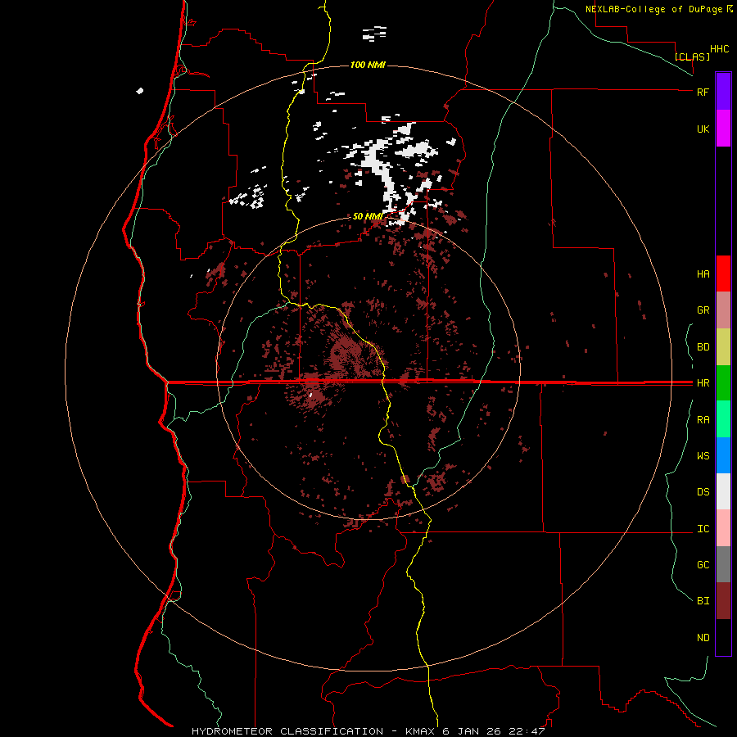Click the HR legend label

pyautogui.click(x=703, y=383)
